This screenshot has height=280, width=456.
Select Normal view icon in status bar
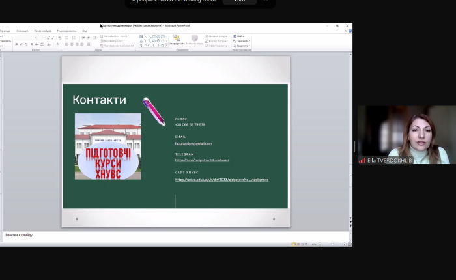(x=294, y=244)
